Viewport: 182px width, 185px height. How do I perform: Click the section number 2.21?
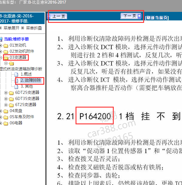point(66,116)
